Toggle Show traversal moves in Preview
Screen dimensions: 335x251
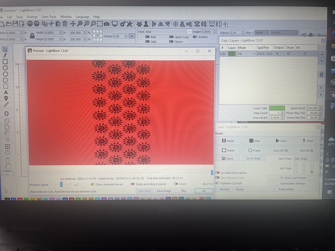click(x=93, y=184)
